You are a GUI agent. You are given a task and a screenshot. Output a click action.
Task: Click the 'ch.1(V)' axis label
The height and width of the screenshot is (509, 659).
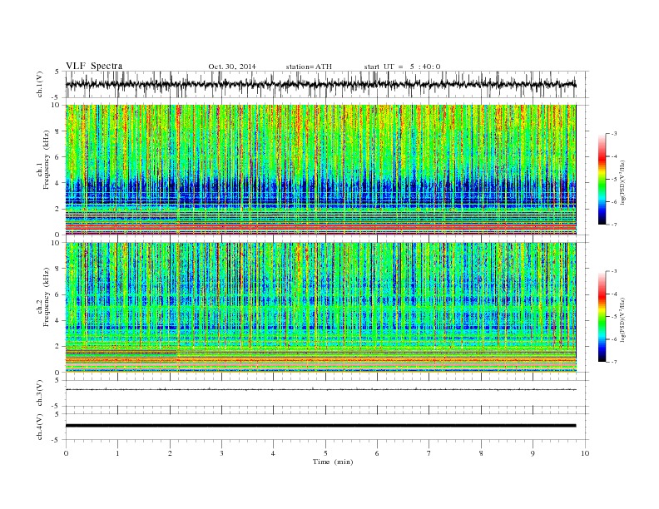tap(40, 84)
